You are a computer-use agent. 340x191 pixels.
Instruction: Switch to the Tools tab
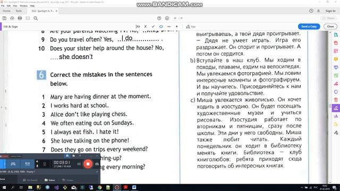19,11
